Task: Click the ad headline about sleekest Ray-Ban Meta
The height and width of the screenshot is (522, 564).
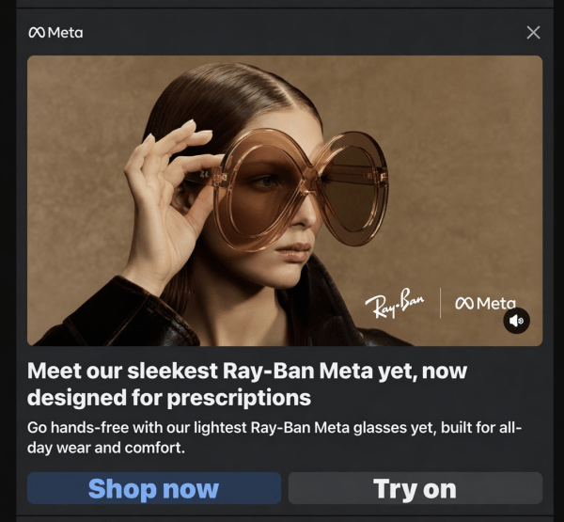Action: coord(247,384)
